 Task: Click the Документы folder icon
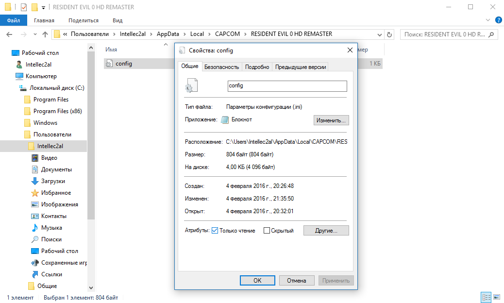point(34,169)
